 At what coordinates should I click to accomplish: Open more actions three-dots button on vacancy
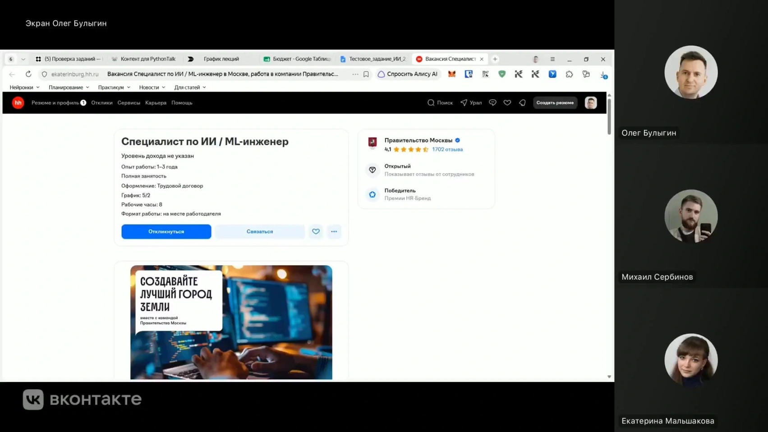(334, 231)
